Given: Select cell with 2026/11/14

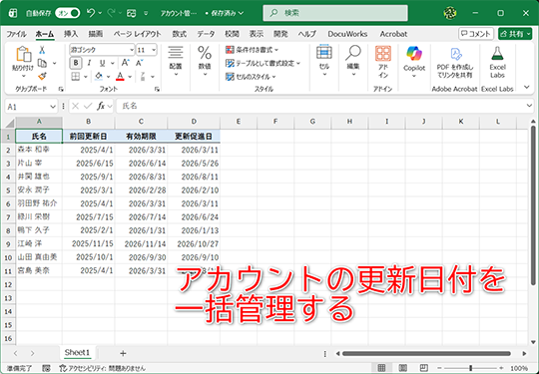Looking at the screenshot, I should coord(142,244).
